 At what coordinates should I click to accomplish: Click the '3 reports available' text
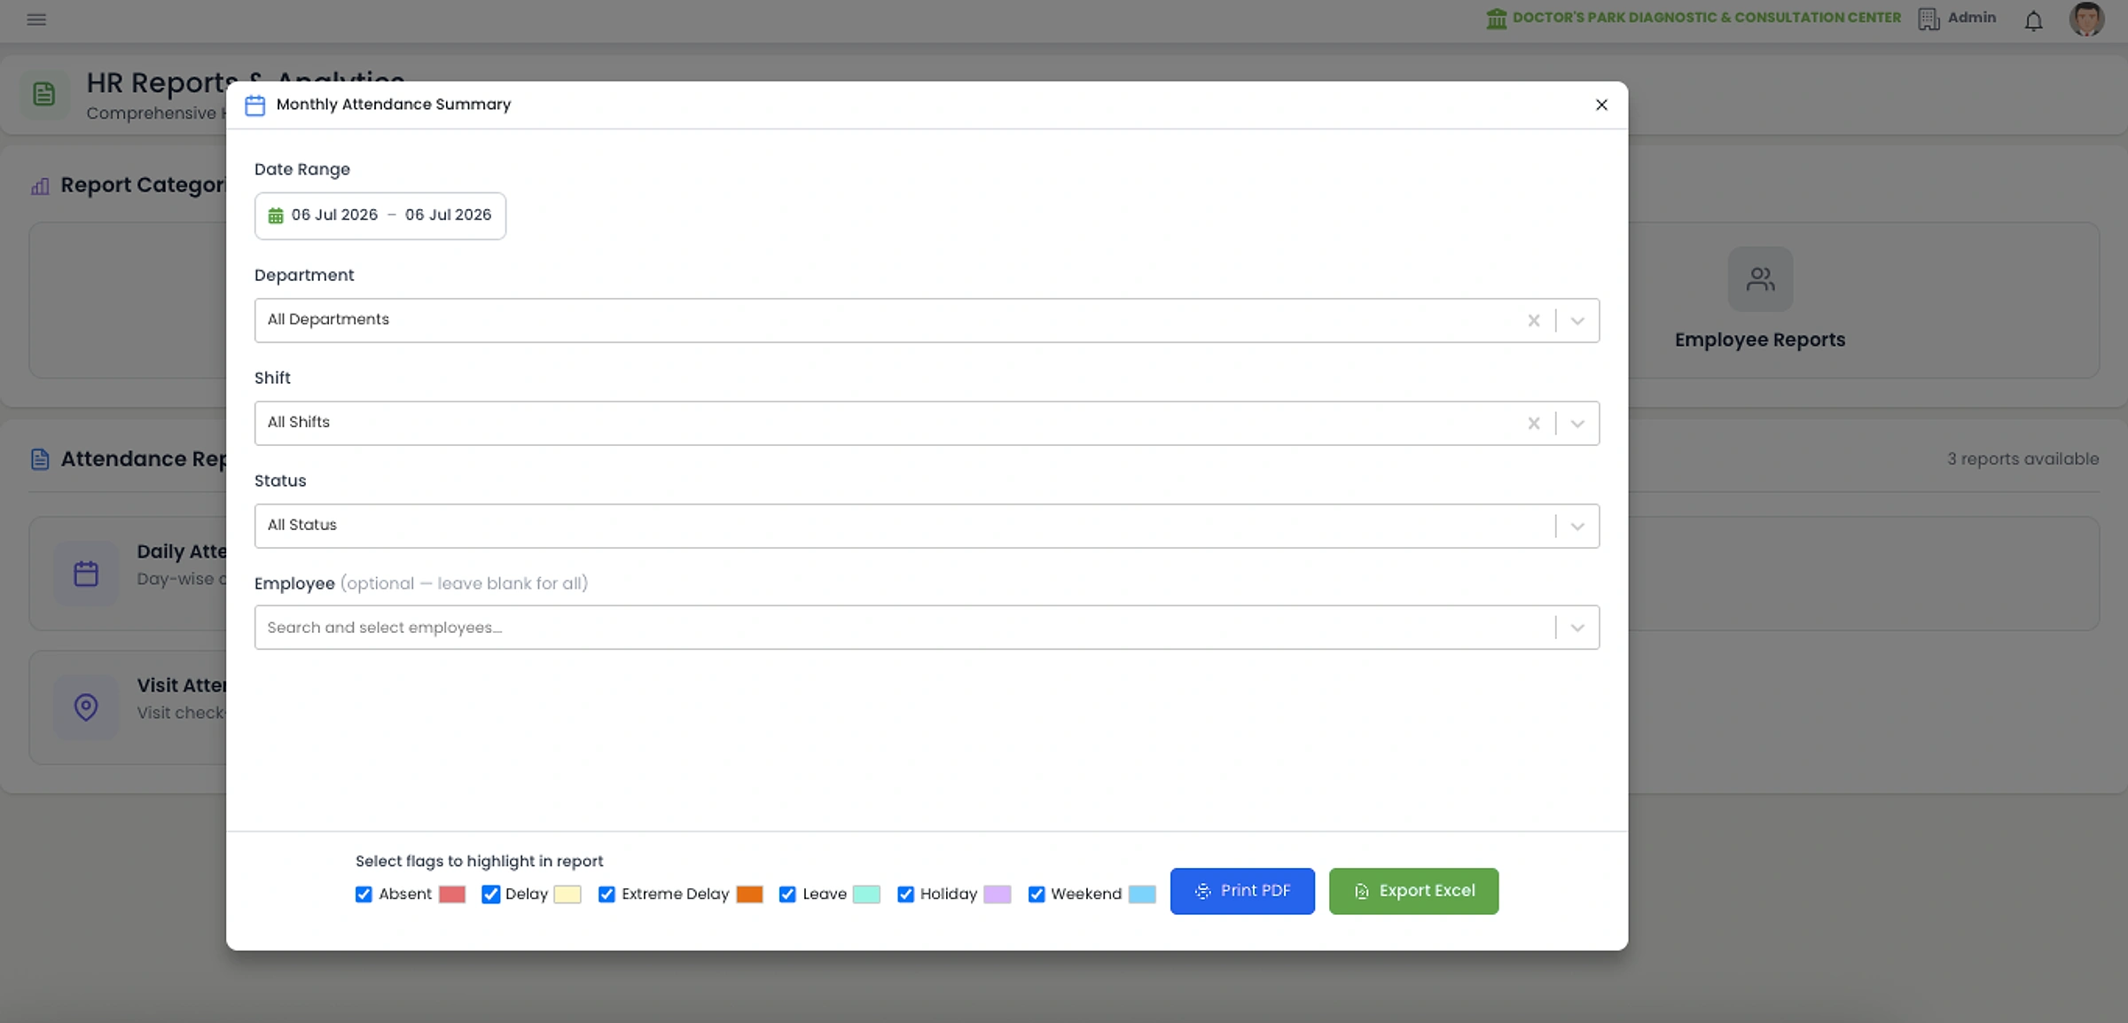coord(2022,459)
